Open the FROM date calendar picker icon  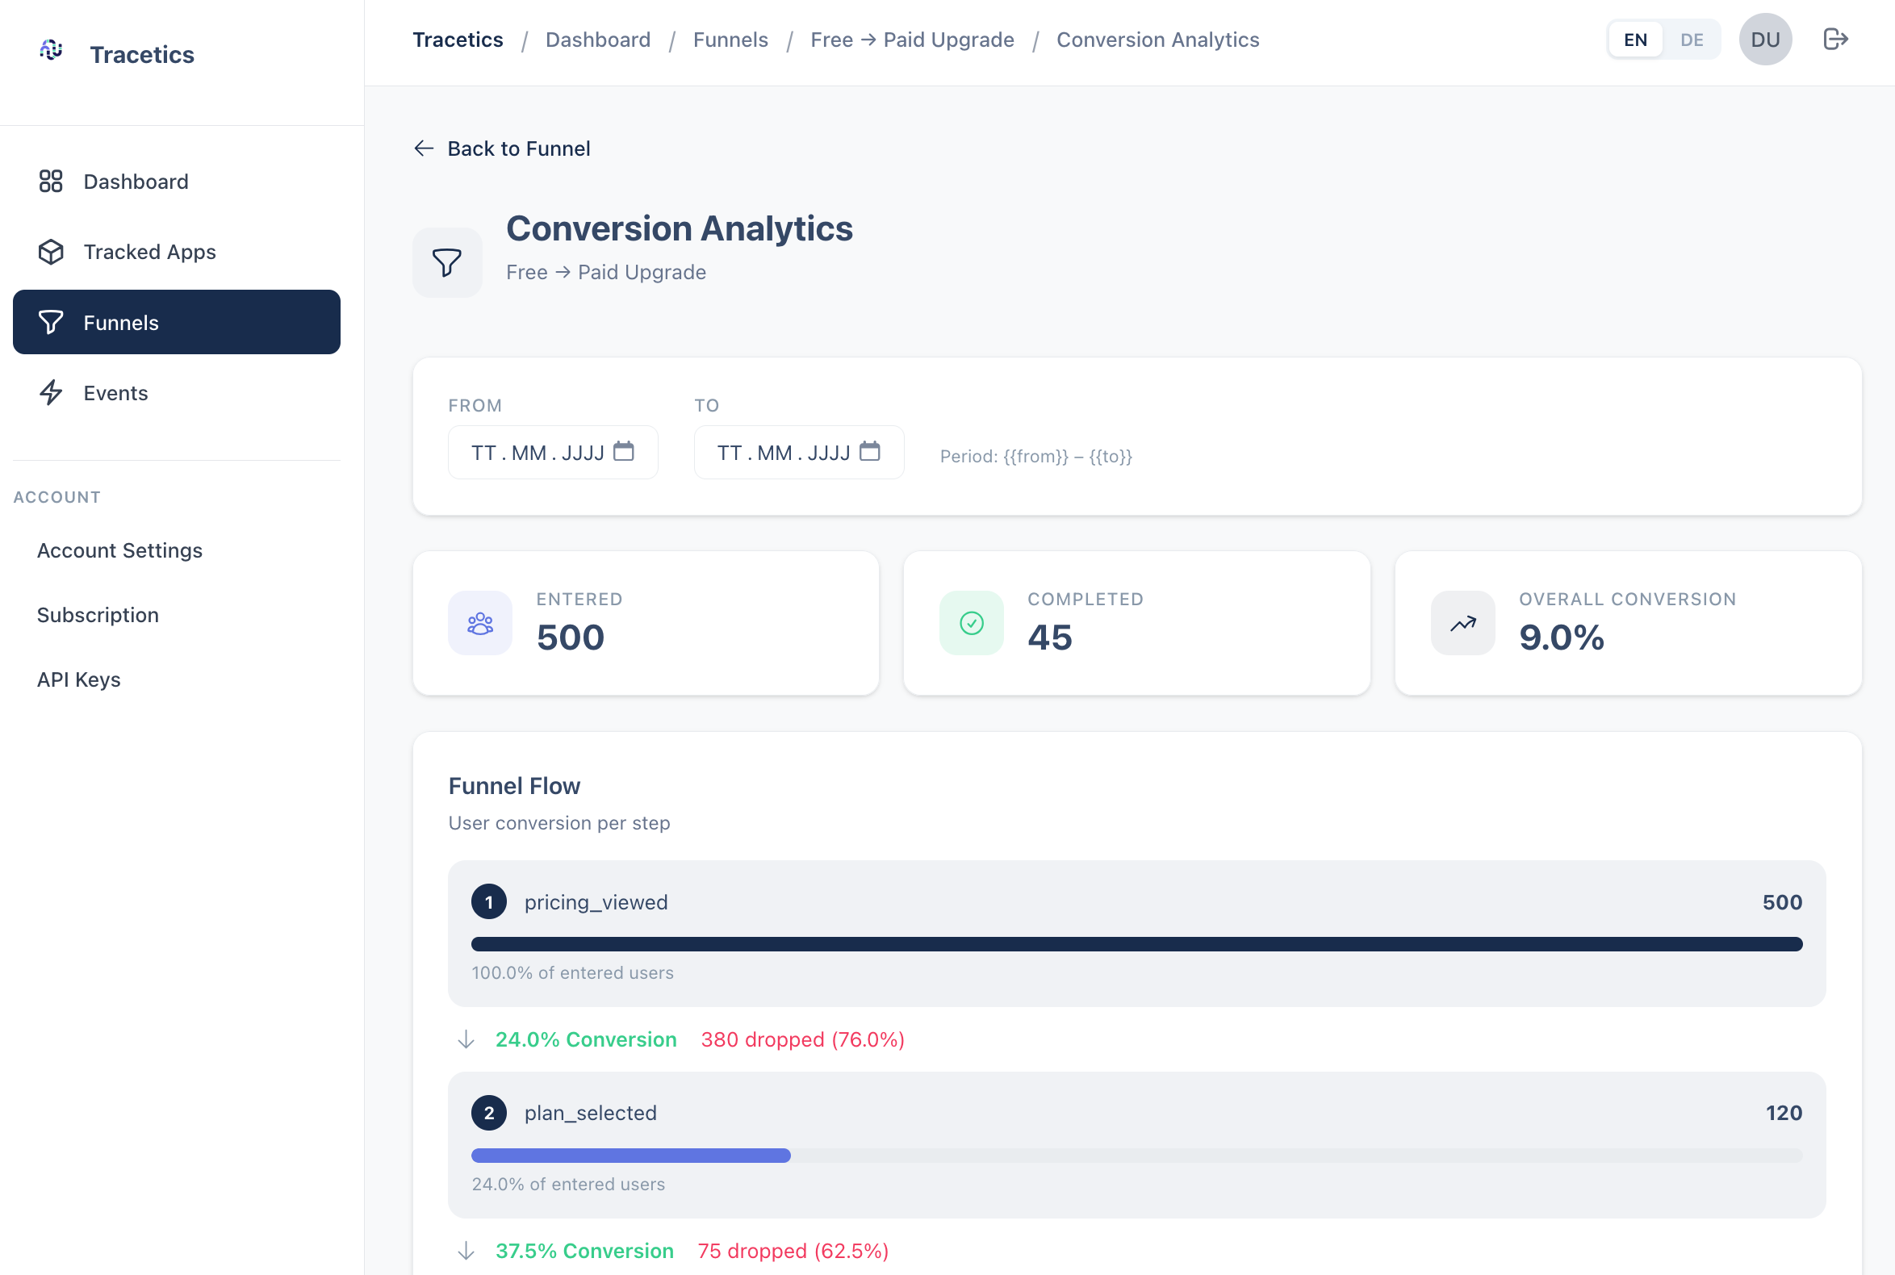tap(624, 451)
